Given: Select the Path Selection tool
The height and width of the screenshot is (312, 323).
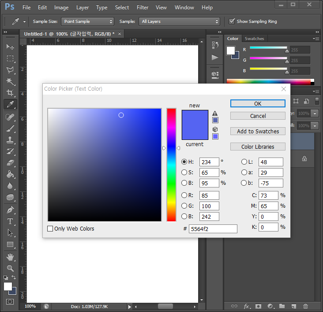Looking at the screenshot, I should (10, 233).
